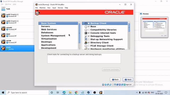Open the View menu in the VM window
This screenshot has height=95, width=170.
click(49, 8)
